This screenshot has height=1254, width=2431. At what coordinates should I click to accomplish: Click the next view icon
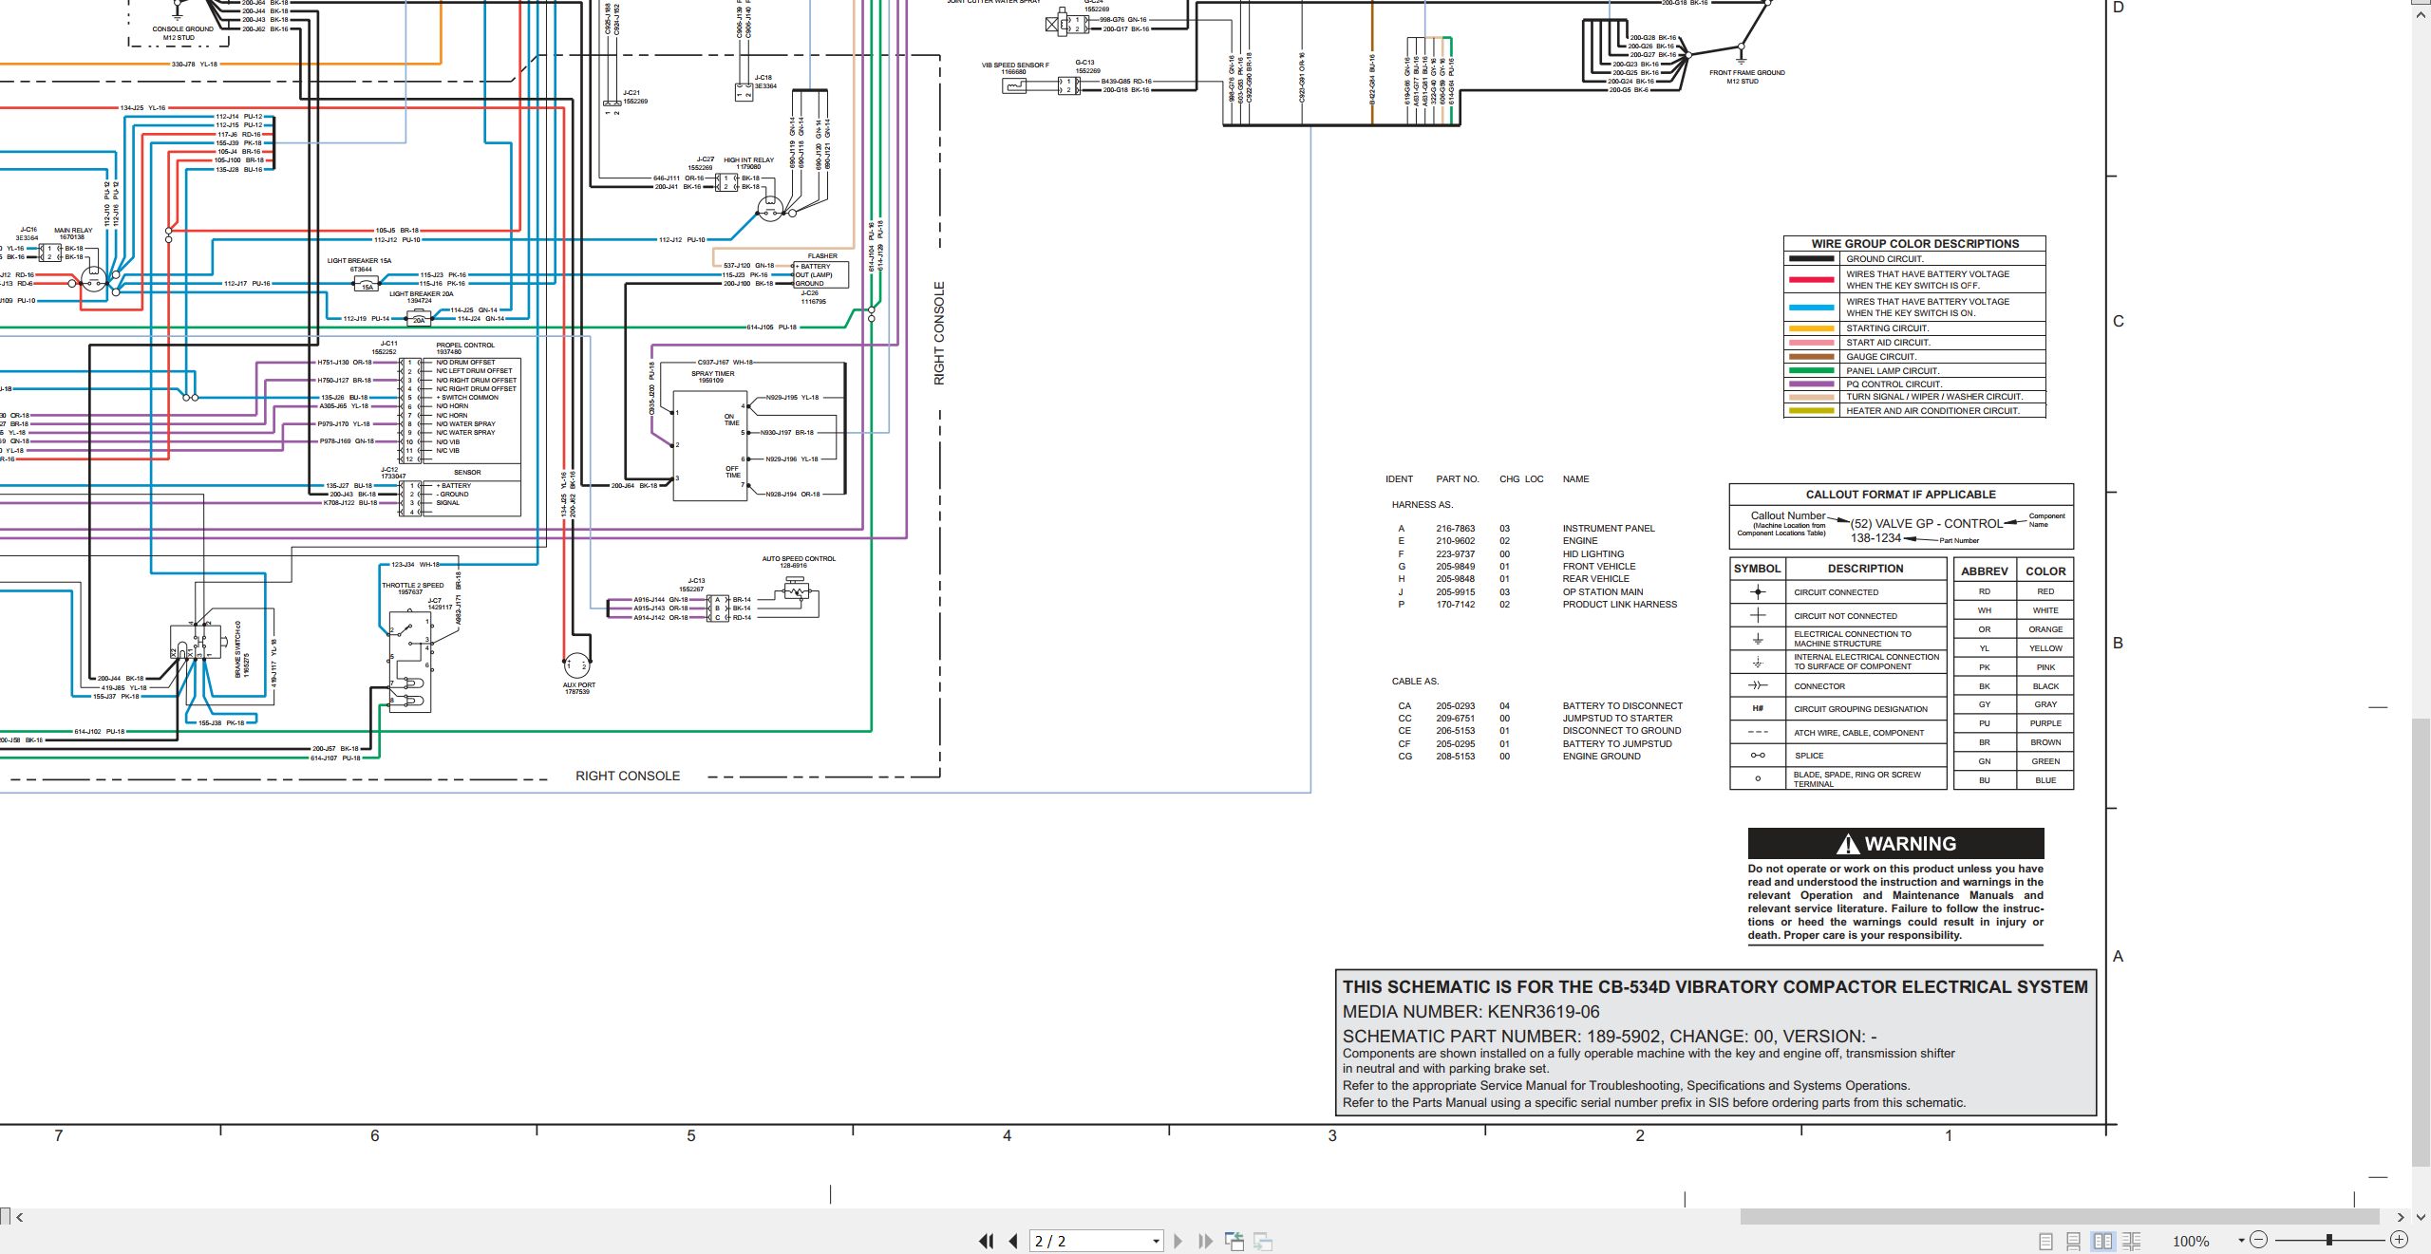coord(1263,1241)
